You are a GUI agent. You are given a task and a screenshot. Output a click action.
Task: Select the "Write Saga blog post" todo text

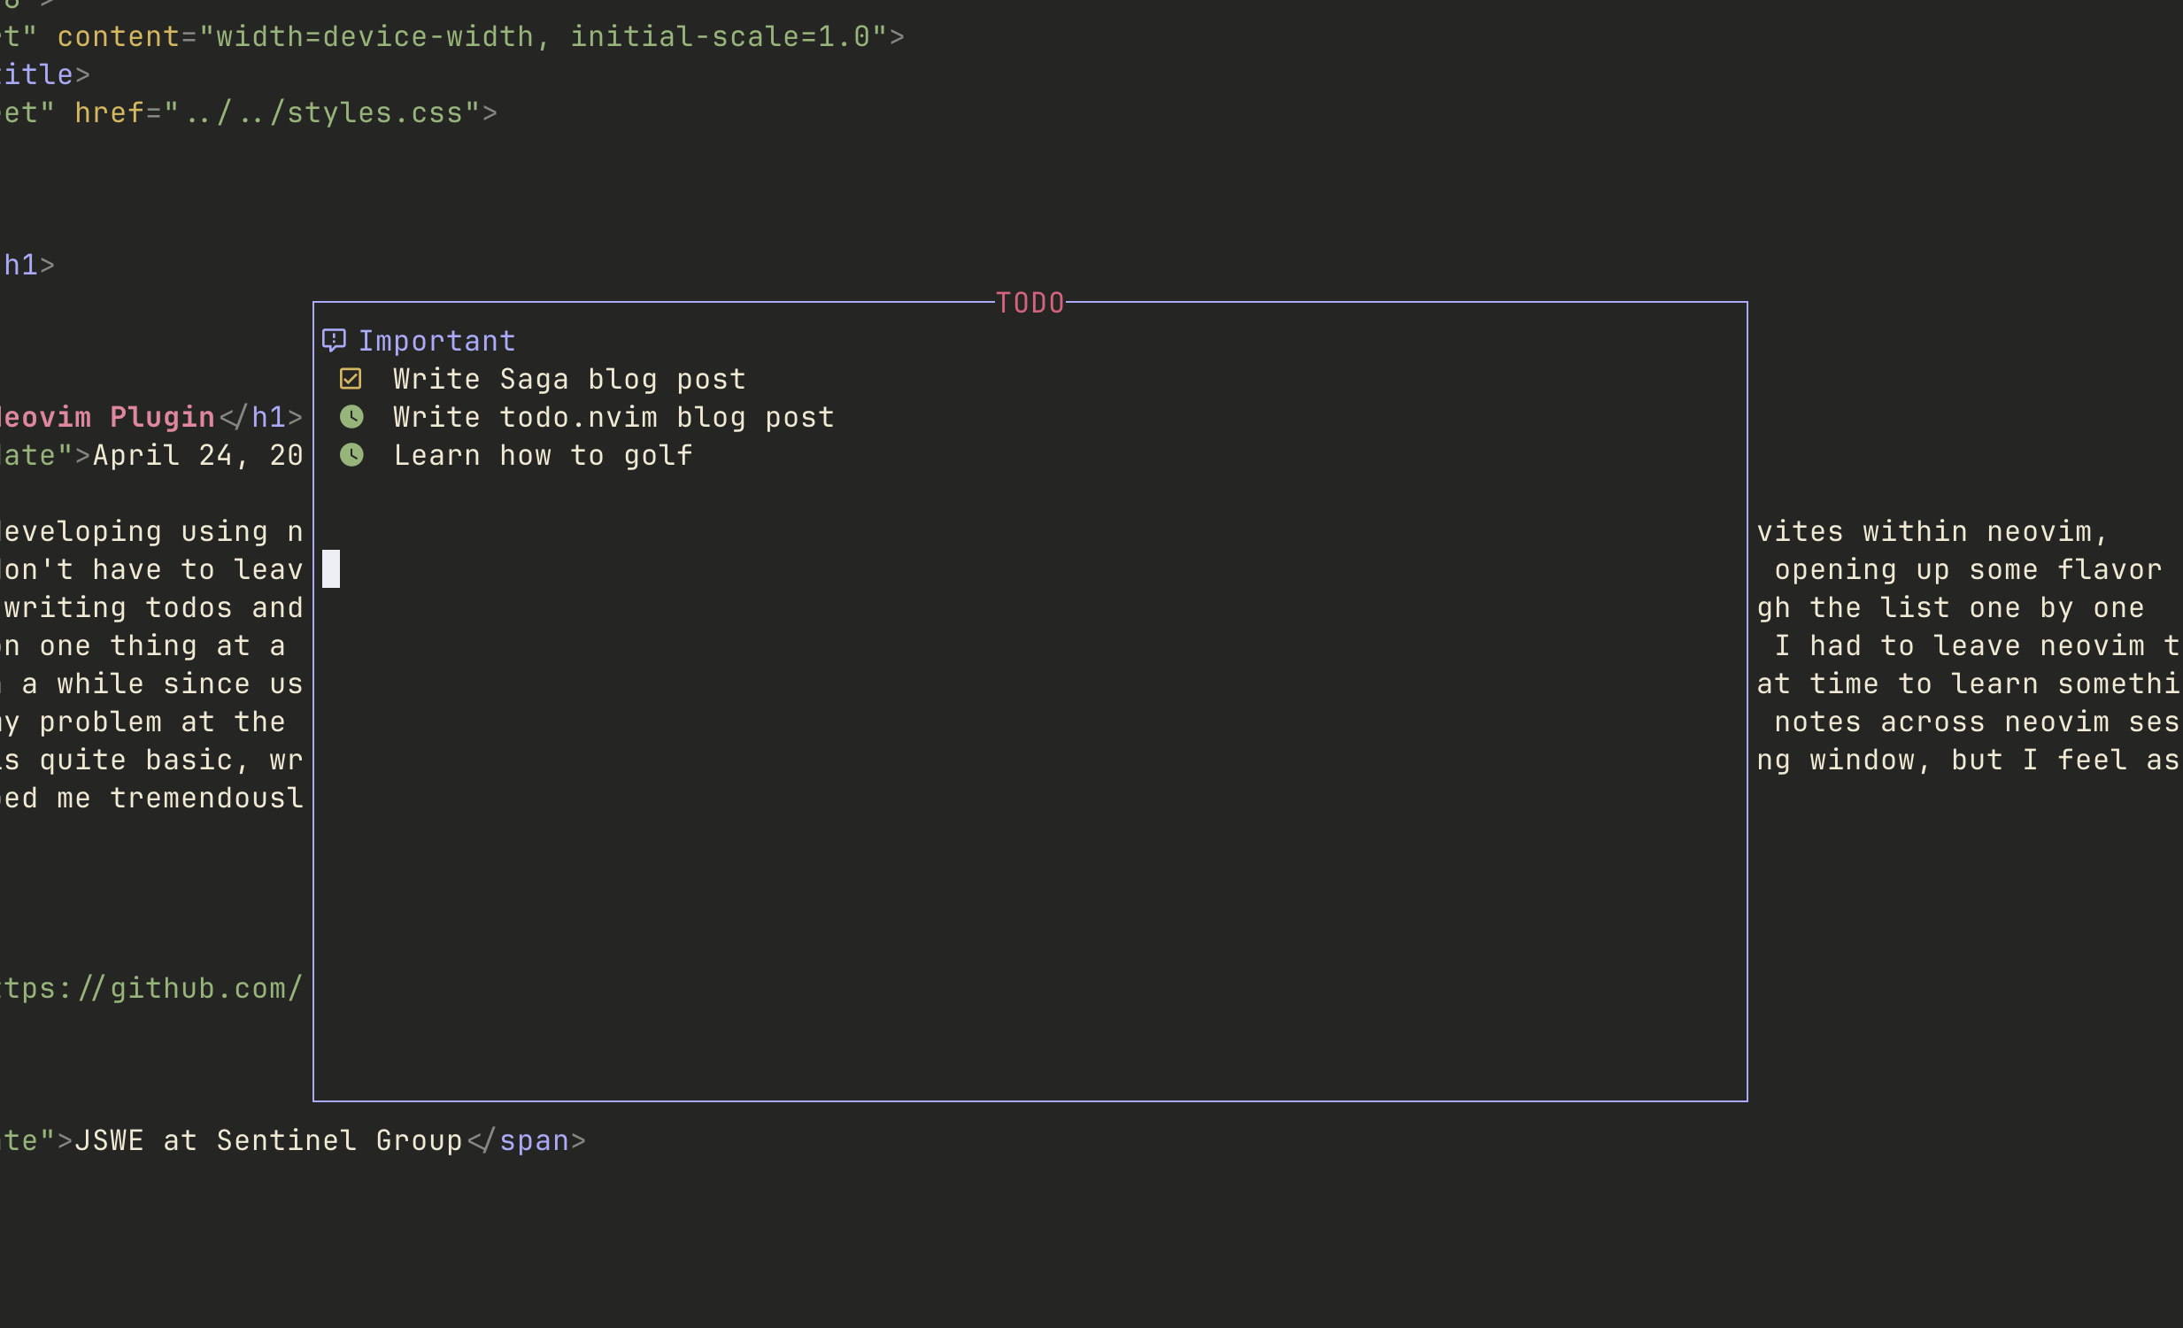coord(569,379)
